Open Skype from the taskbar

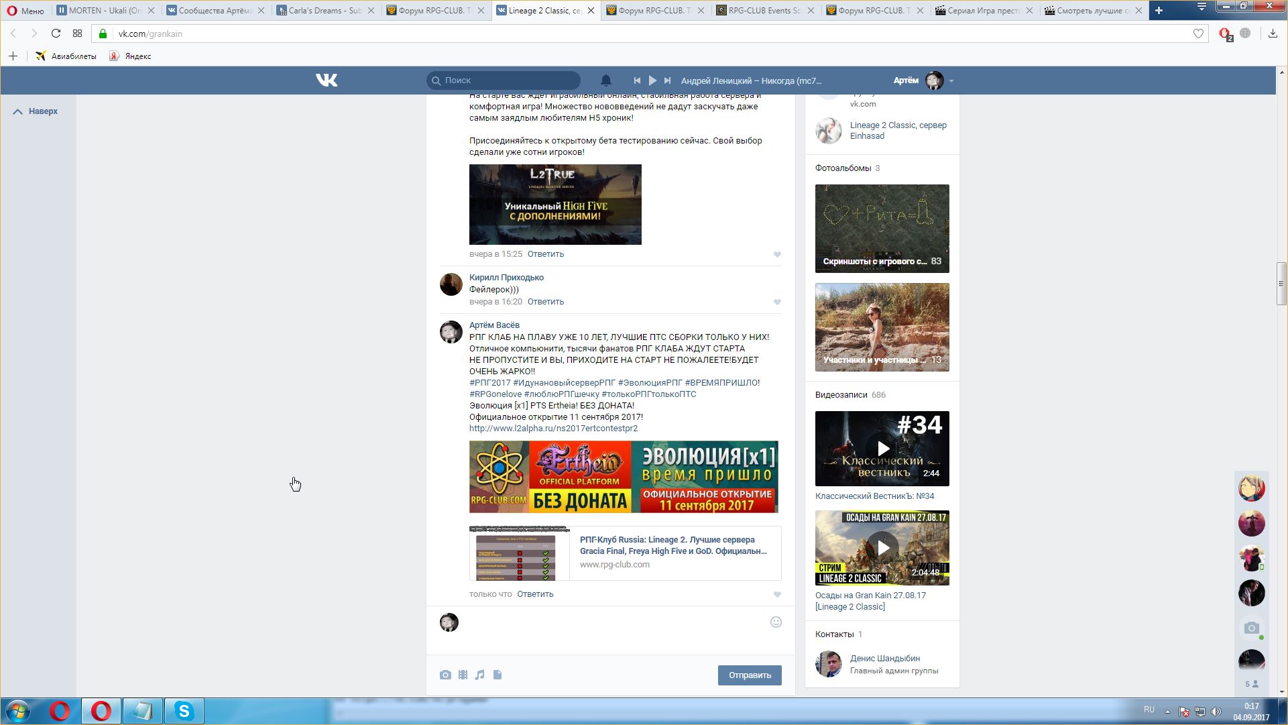184,711
